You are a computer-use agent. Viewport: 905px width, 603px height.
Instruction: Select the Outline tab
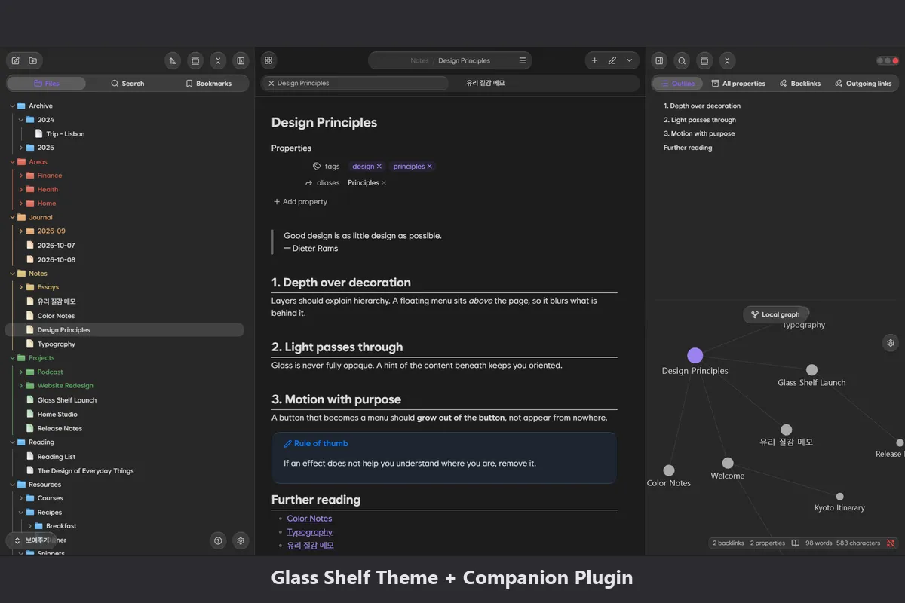(678, 84)
